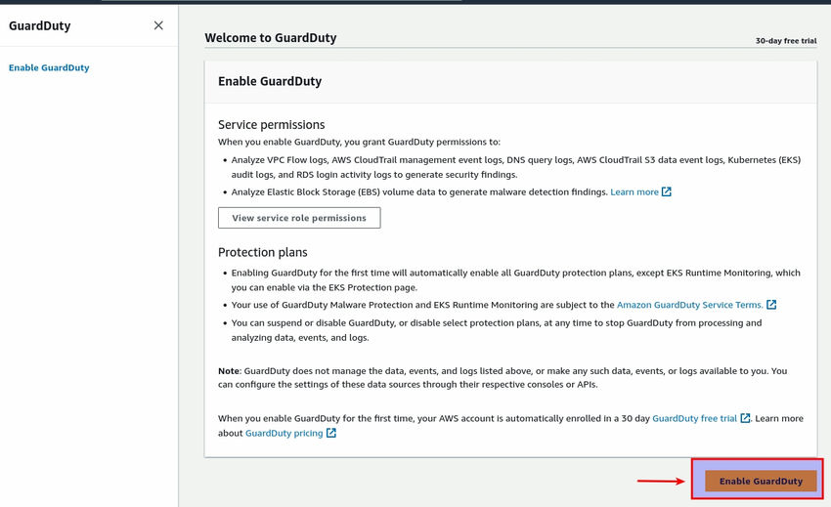The image size is (831, 507).
Task: Click the Welcome to GuardDuty heading
Action: [270, 38]
